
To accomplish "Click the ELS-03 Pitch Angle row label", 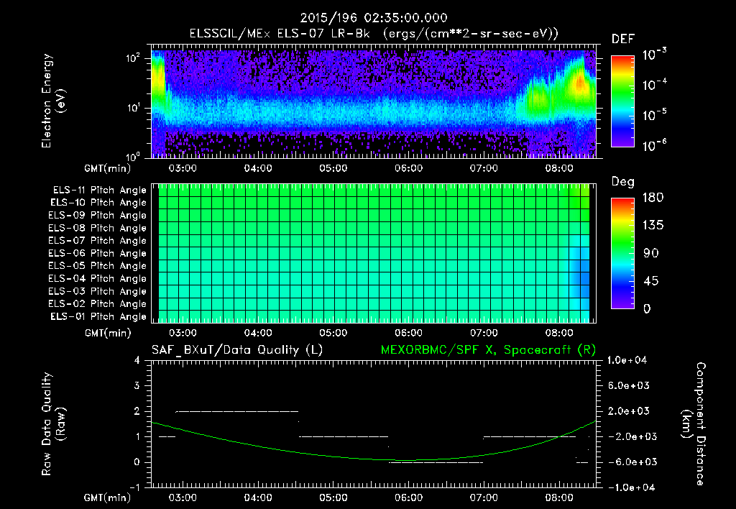I will tap(97, 291).
